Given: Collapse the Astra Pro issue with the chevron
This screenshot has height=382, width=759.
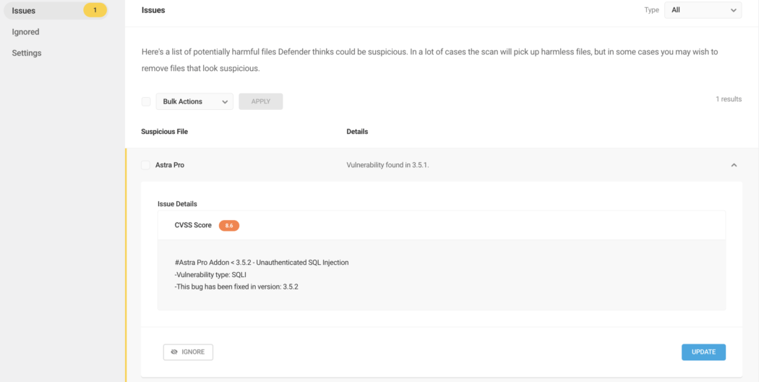Looking at the screenshot, I should click(x=734, y=165).
